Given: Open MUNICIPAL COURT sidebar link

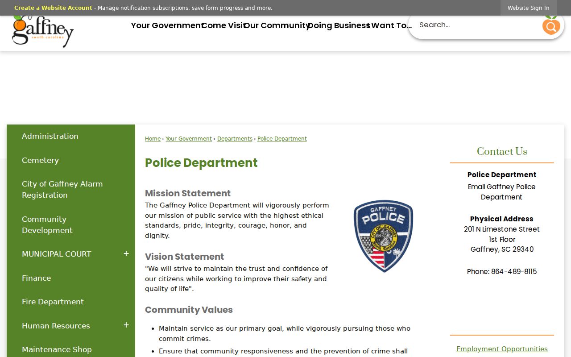Looking at the screenshot, I should pos(56,254).
